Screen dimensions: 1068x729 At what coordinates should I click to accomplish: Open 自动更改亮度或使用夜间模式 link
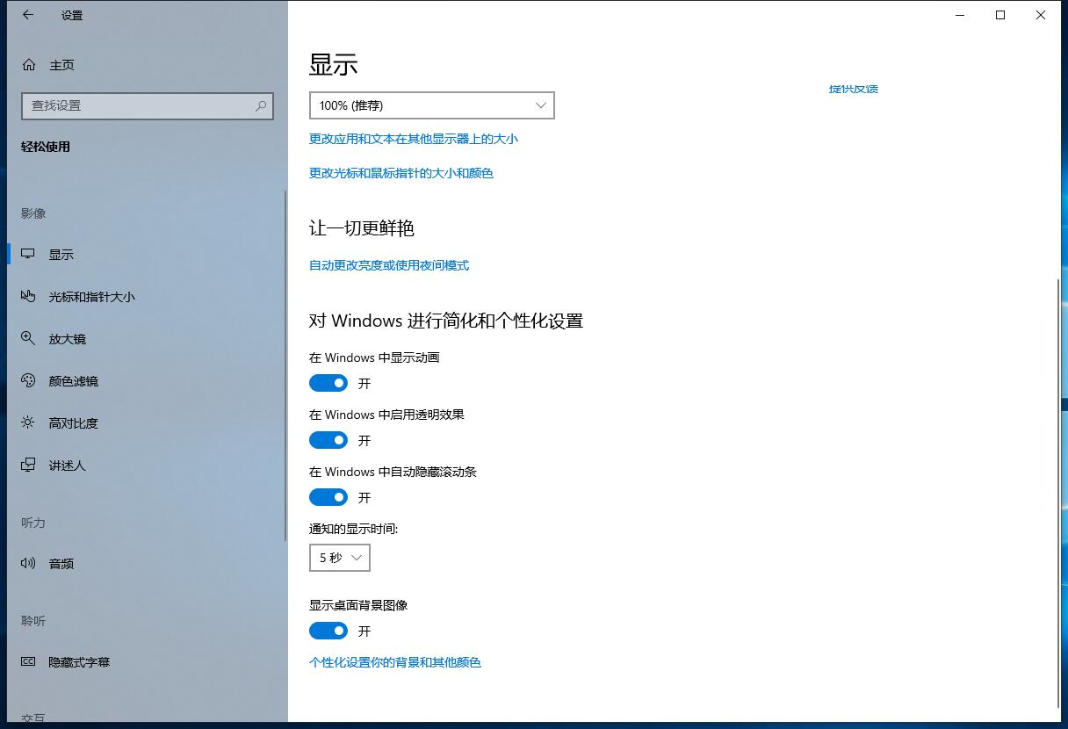389,265
